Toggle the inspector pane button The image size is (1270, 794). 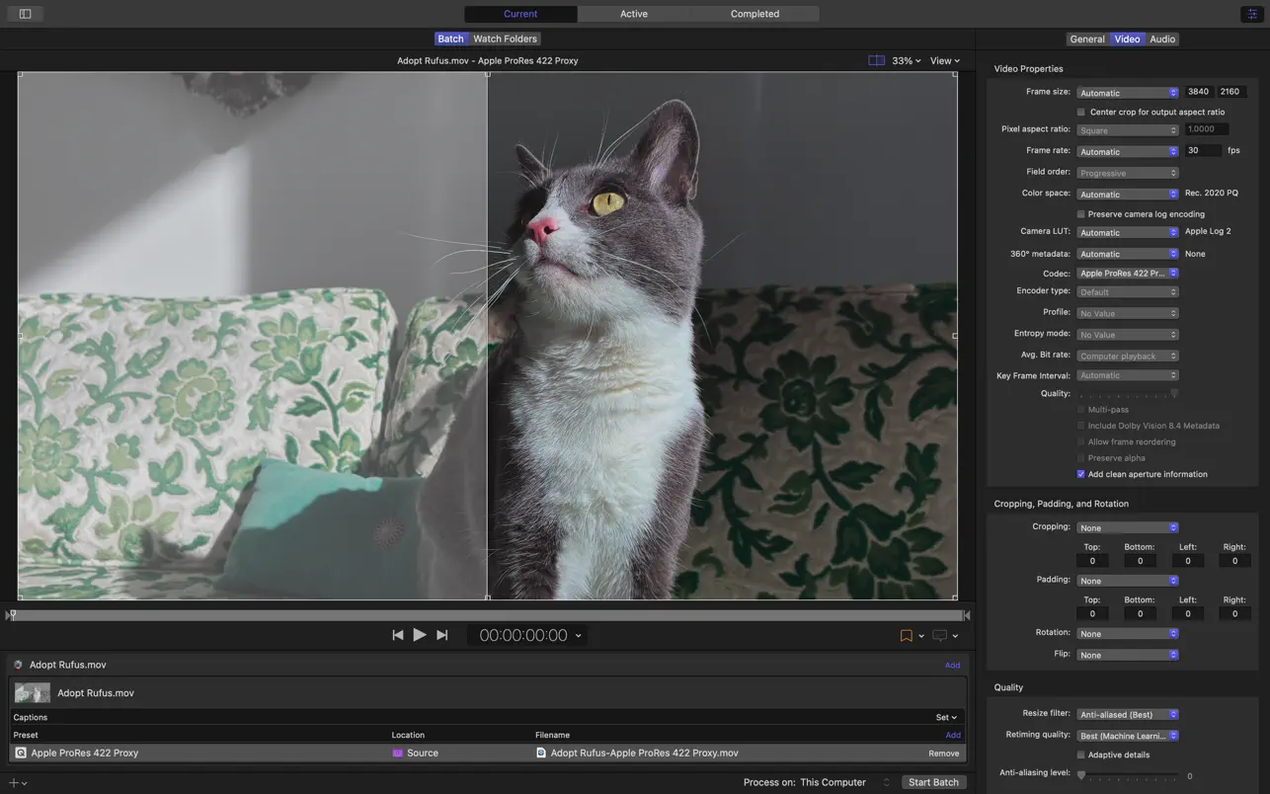[1251, 14]
